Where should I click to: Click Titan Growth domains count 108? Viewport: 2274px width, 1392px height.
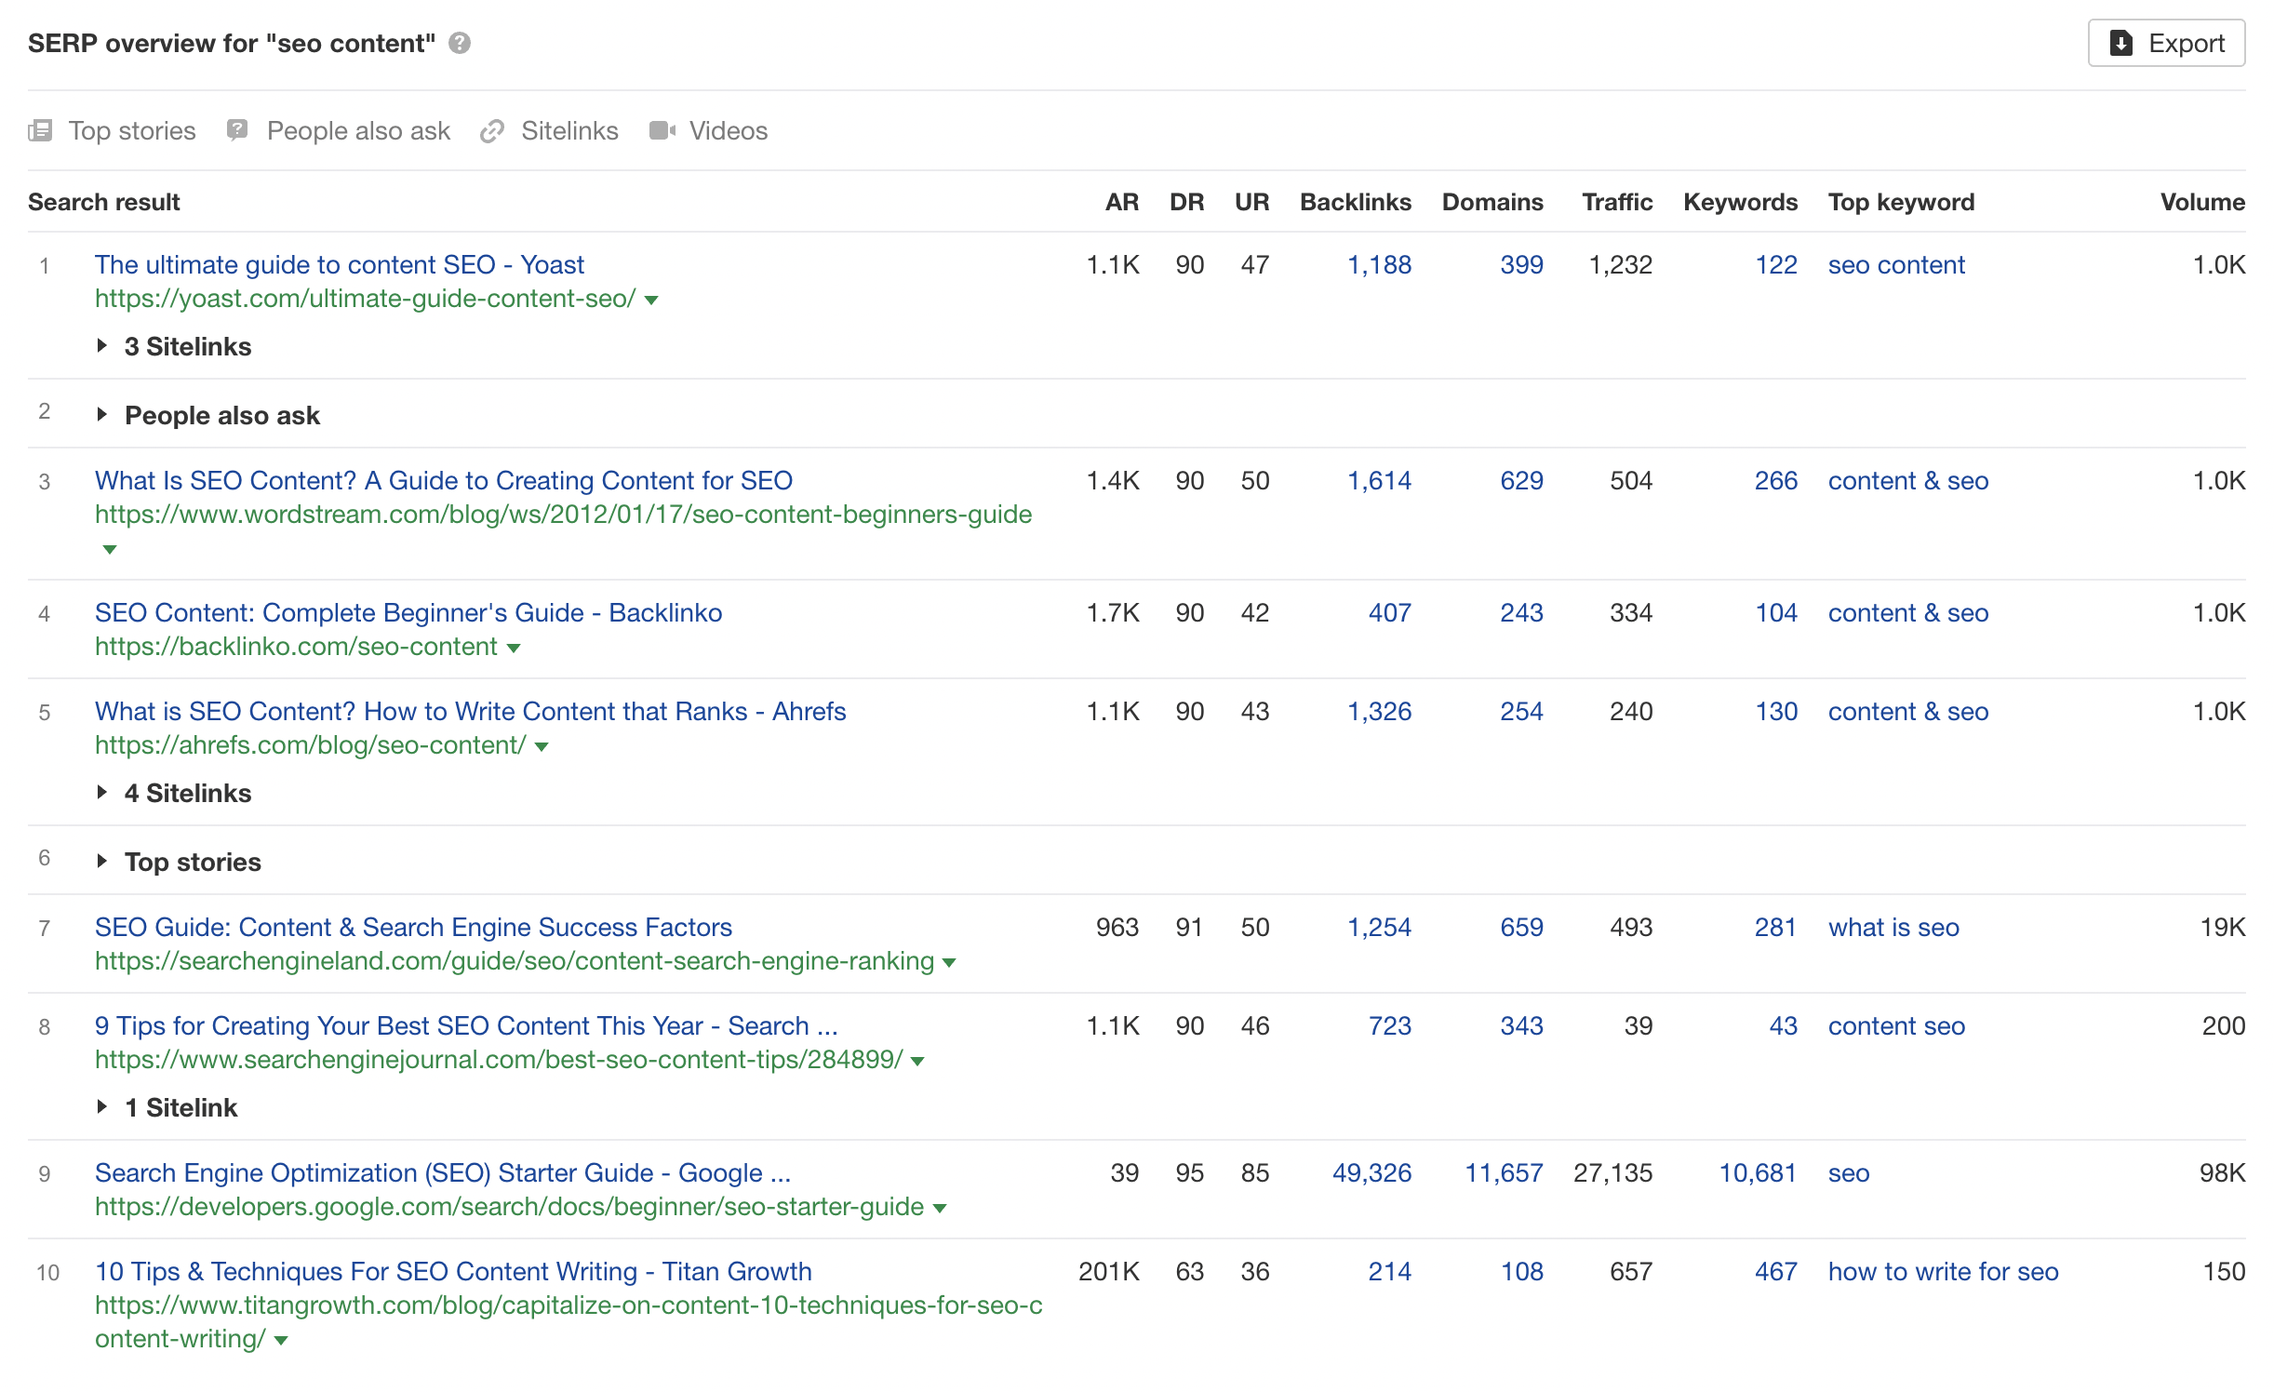tap(1521, 1271)
